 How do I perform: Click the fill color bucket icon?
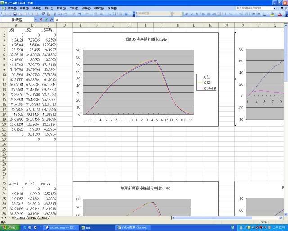(x=271, y=14)
